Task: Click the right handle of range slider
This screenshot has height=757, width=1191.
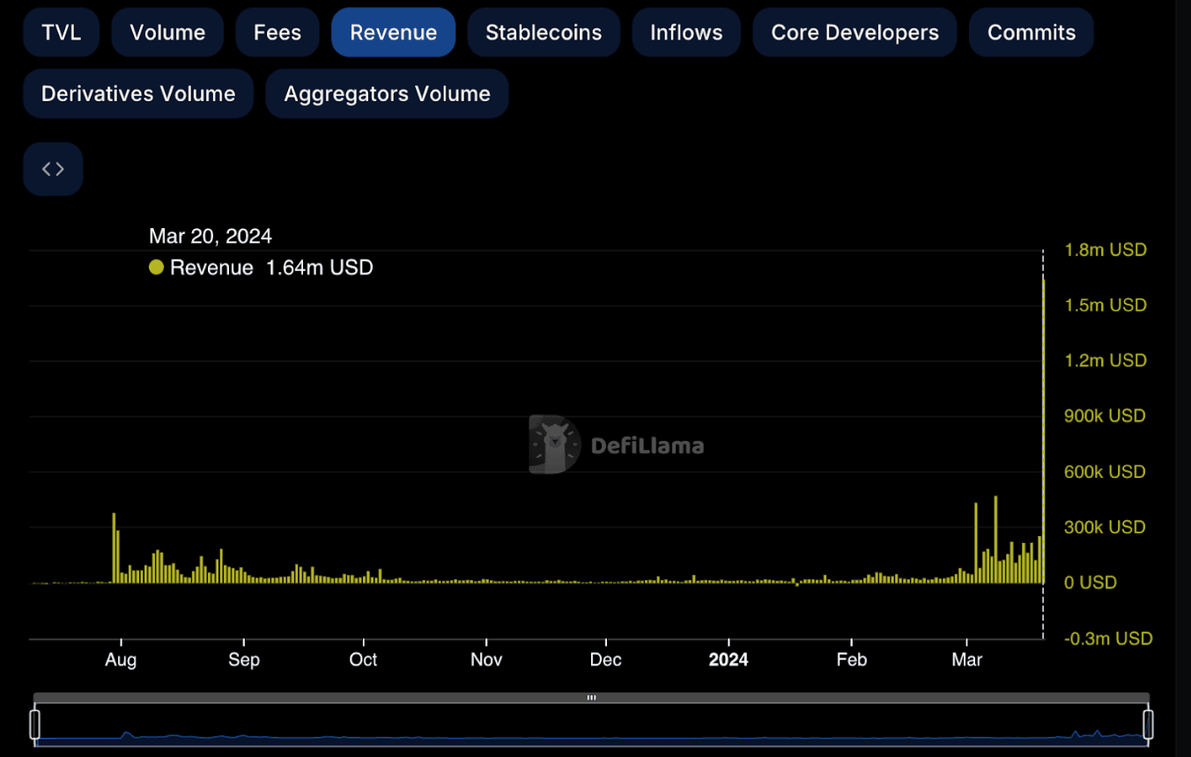Action: pyautogui.click(x=1148, y=724)
